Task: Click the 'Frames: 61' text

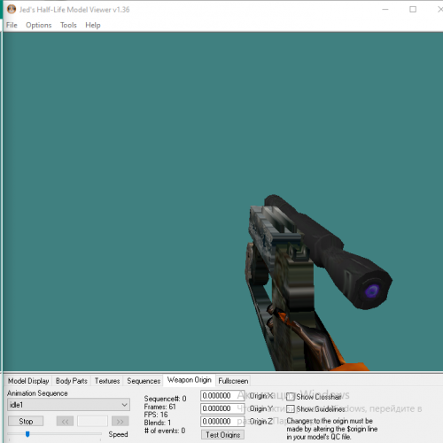Action: 159,407
